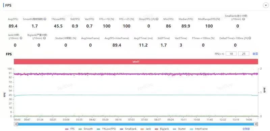Click the Std(FTime) label
270x131 pixels.
click(164, 38)
